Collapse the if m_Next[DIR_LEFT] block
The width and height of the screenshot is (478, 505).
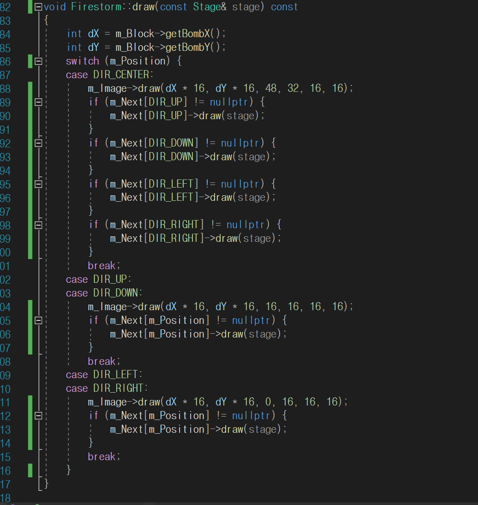[x=38, y=184]
